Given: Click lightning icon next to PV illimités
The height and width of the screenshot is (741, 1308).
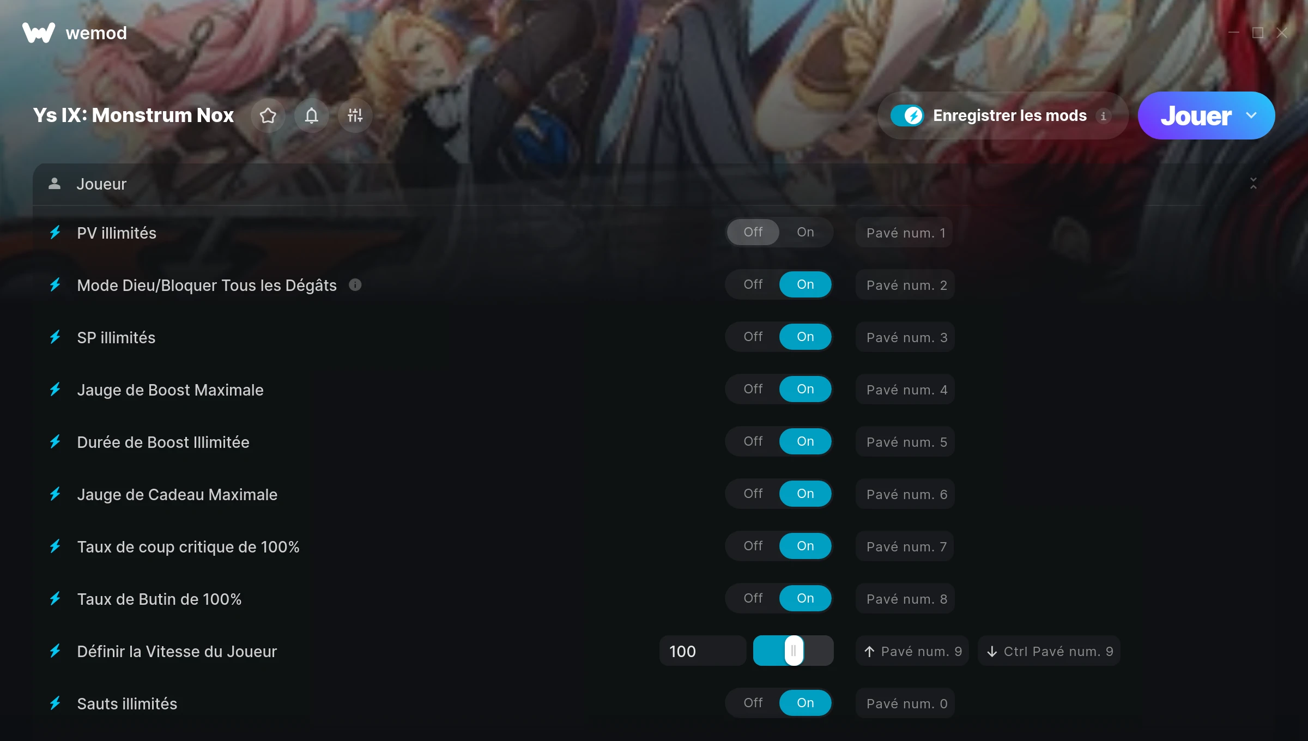Looking at the screenshot, I should pos(55,233).
